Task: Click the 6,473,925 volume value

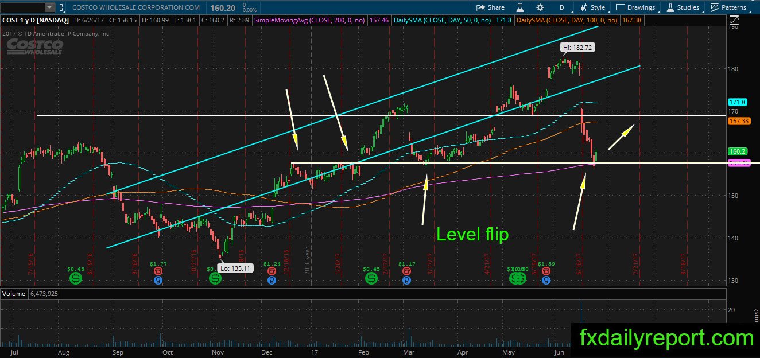Action: [x=43, y=293]
